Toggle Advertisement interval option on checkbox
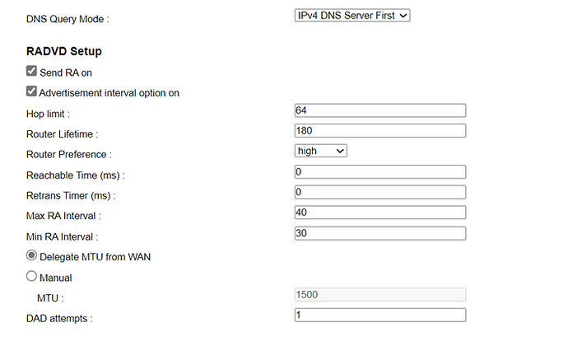 tap(31, 91)
